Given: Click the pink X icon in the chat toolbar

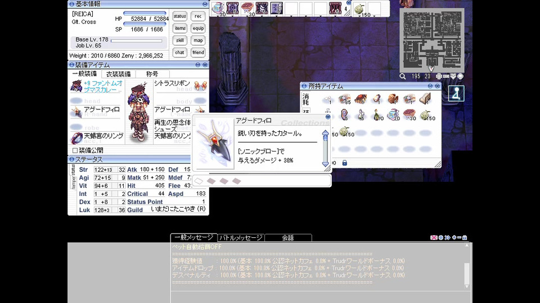Looking at the screenshot, I should 434,237.
